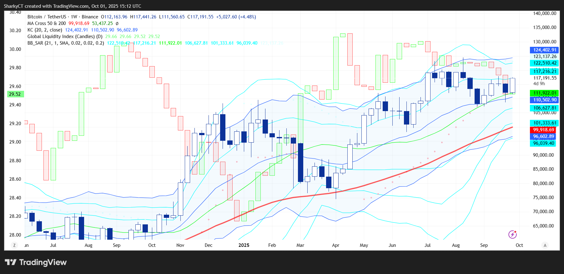Click the ø symbol in MA Cross legend
The width and height of the screenshot is (564, 274).
pyautogui.click(x=117, y=23)
